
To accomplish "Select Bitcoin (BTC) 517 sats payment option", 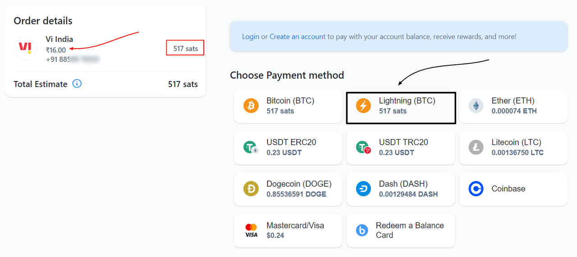I will pos(288,106).
